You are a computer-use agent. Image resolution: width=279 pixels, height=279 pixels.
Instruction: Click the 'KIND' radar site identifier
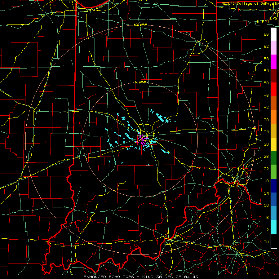148,277
